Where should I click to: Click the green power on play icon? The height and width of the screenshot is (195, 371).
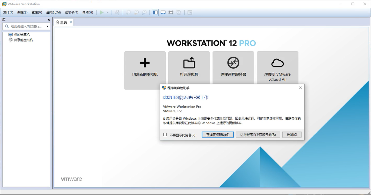102,12
